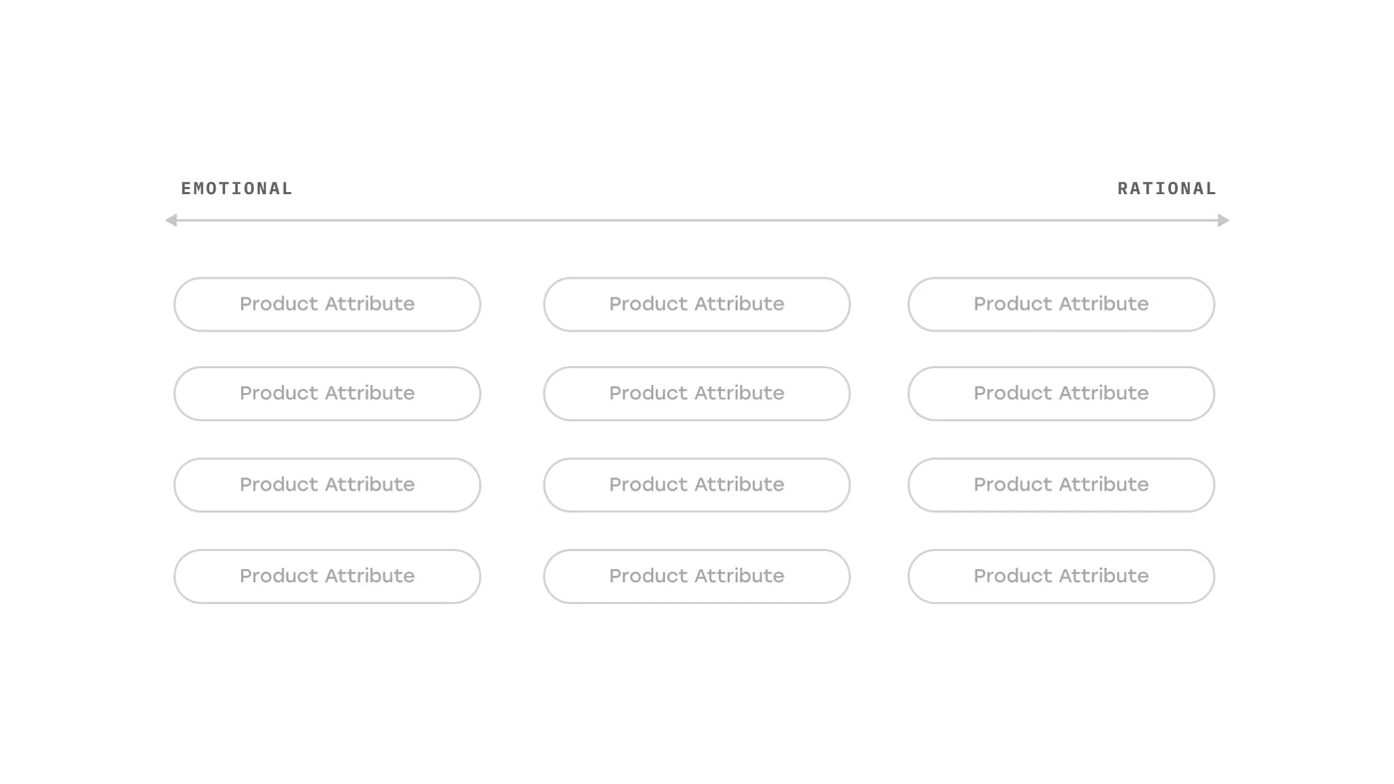Viewport: 1394px width, 784px height.
Task: Select the third-row Product Attribute pill under Emotional
Action: (x=328, y=486)
